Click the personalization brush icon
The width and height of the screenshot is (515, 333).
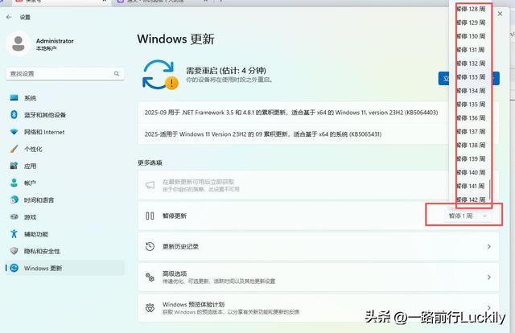14,149
